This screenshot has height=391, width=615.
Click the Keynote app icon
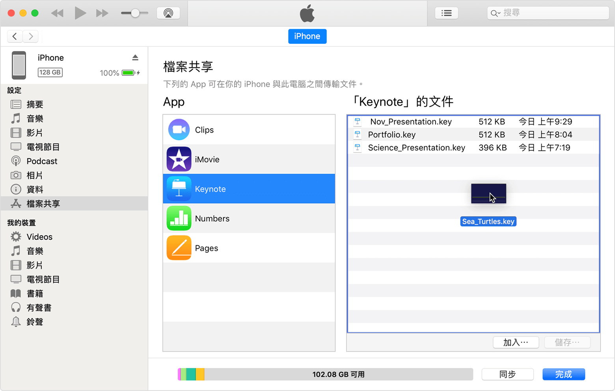click(x=179, y=189)
